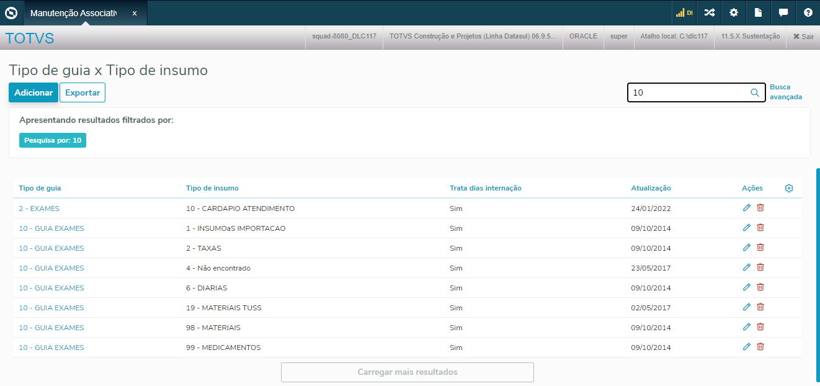The height and width of the screenshot is (386, 820).
Task: Click the Atualização column header
Action: coord(651,188)
